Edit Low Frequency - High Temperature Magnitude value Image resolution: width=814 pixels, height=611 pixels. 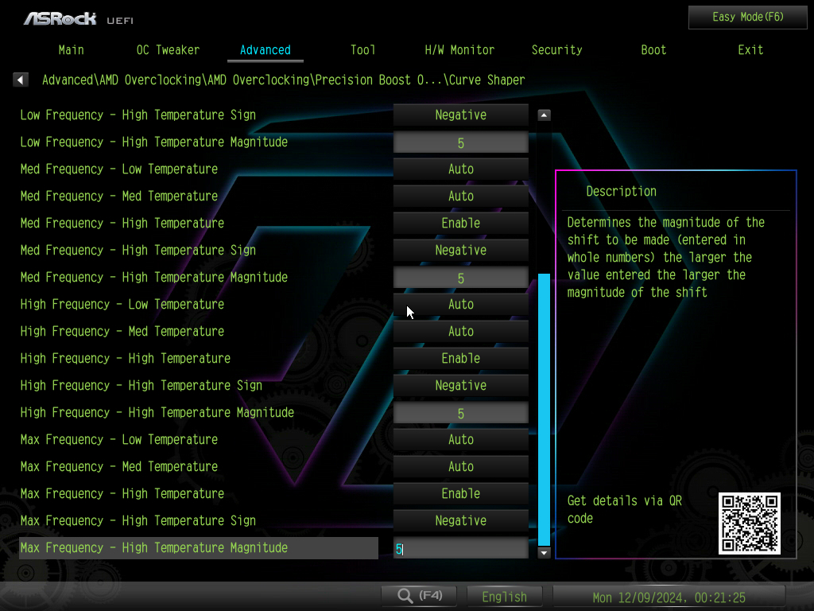click(x=460, y=142)
